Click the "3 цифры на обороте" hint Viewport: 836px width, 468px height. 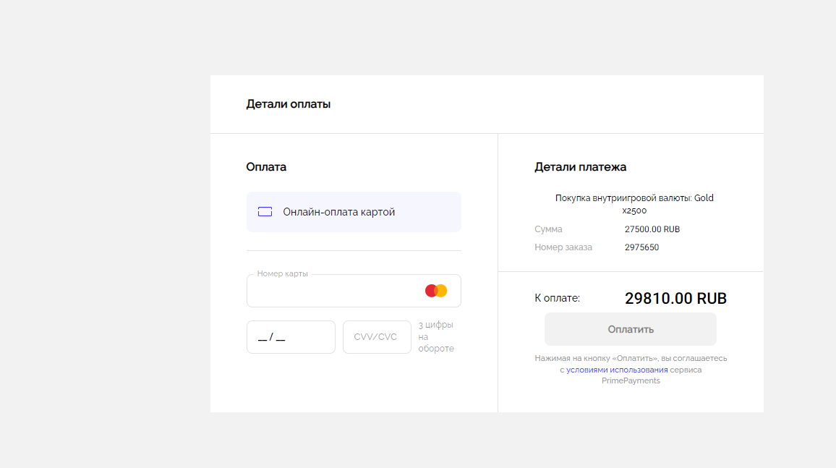tap(436, 337)
